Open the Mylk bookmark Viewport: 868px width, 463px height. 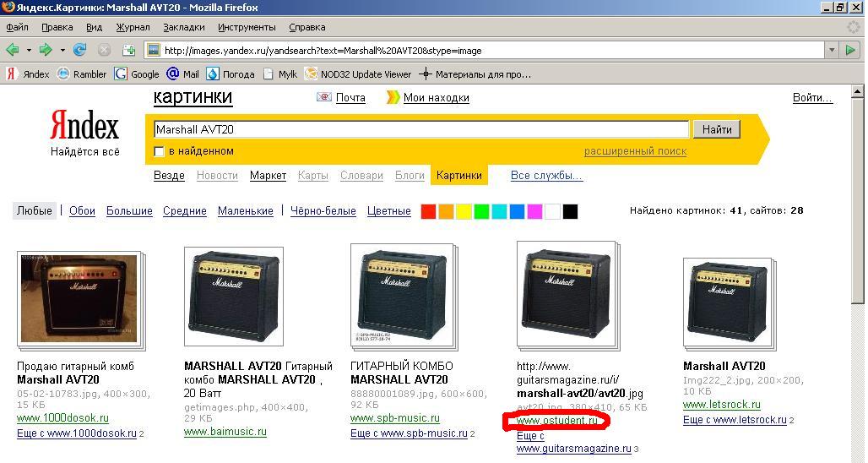pyautogui.click(x=280, y=74)
